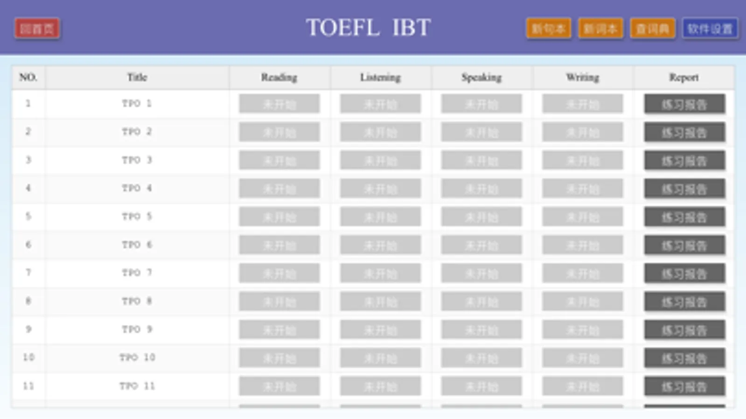Start TPO 1 Listening section
Screen dimensions: 746x419
point(380,104)
